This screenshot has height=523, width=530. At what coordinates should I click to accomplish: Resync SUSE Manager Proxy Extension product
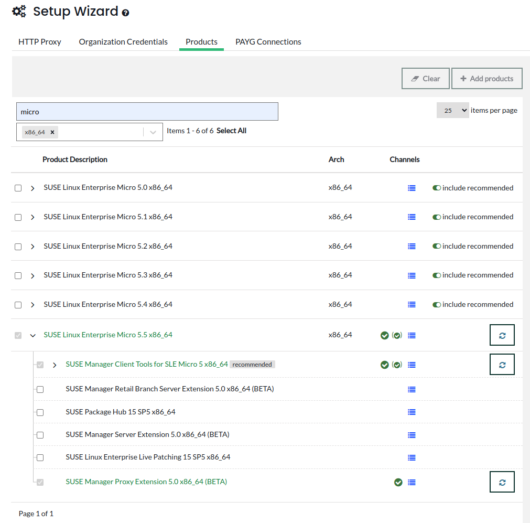502,482
